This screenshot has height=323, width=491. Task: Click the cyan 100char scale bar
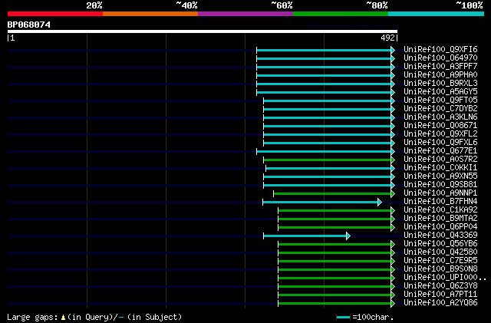point(343,318)
